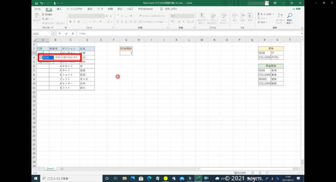This screenshot has height=182, width=336.
Task: Open the 挿入 (Insert) ribbon tab
Action: click(x=59, y=9)
